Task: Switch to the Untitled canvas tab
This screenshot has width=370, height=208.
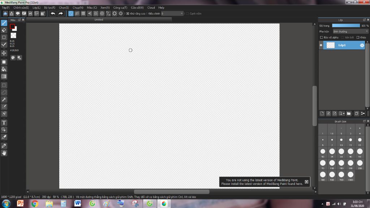Action: [99, 20]
